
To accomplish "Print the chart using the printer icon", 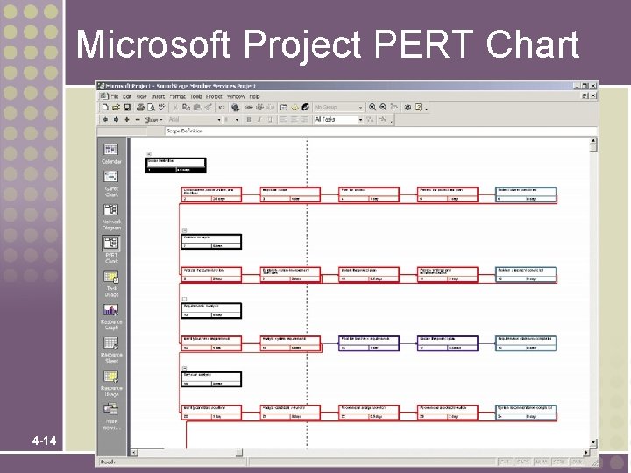I will tap(140, 108).
